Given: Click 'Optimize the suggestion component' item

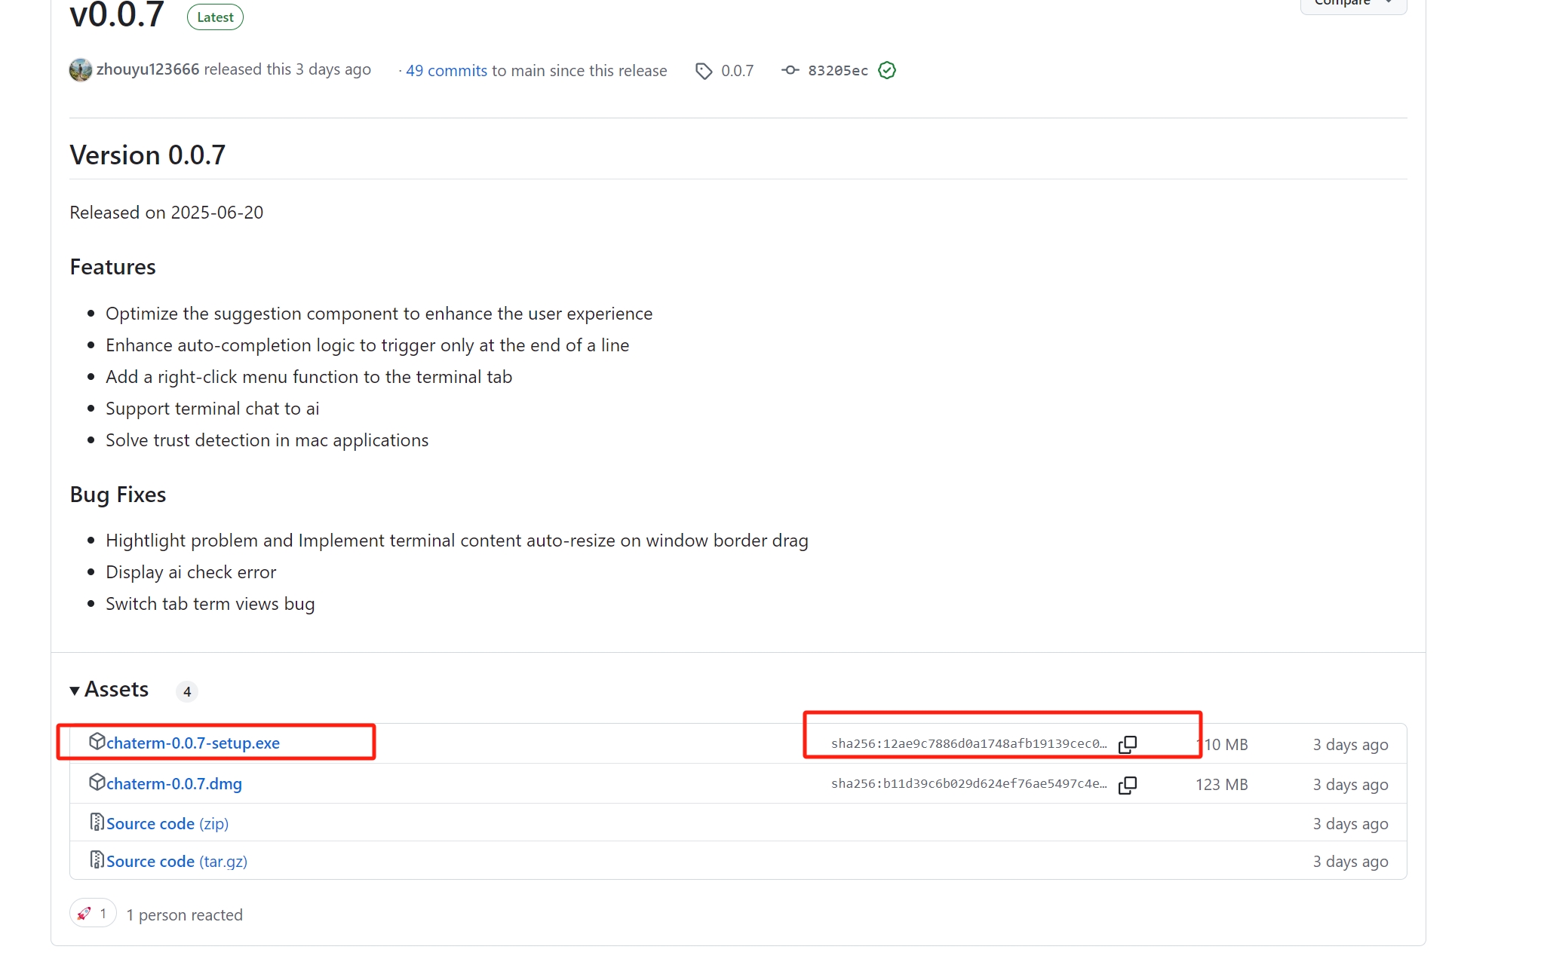Looking at the screenshot, I should [379, 314].
